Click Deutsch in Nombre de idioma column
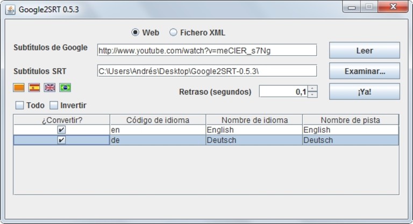Image resolution: width=413 pixels, height=224 pixels. click(x=254, y=140)
